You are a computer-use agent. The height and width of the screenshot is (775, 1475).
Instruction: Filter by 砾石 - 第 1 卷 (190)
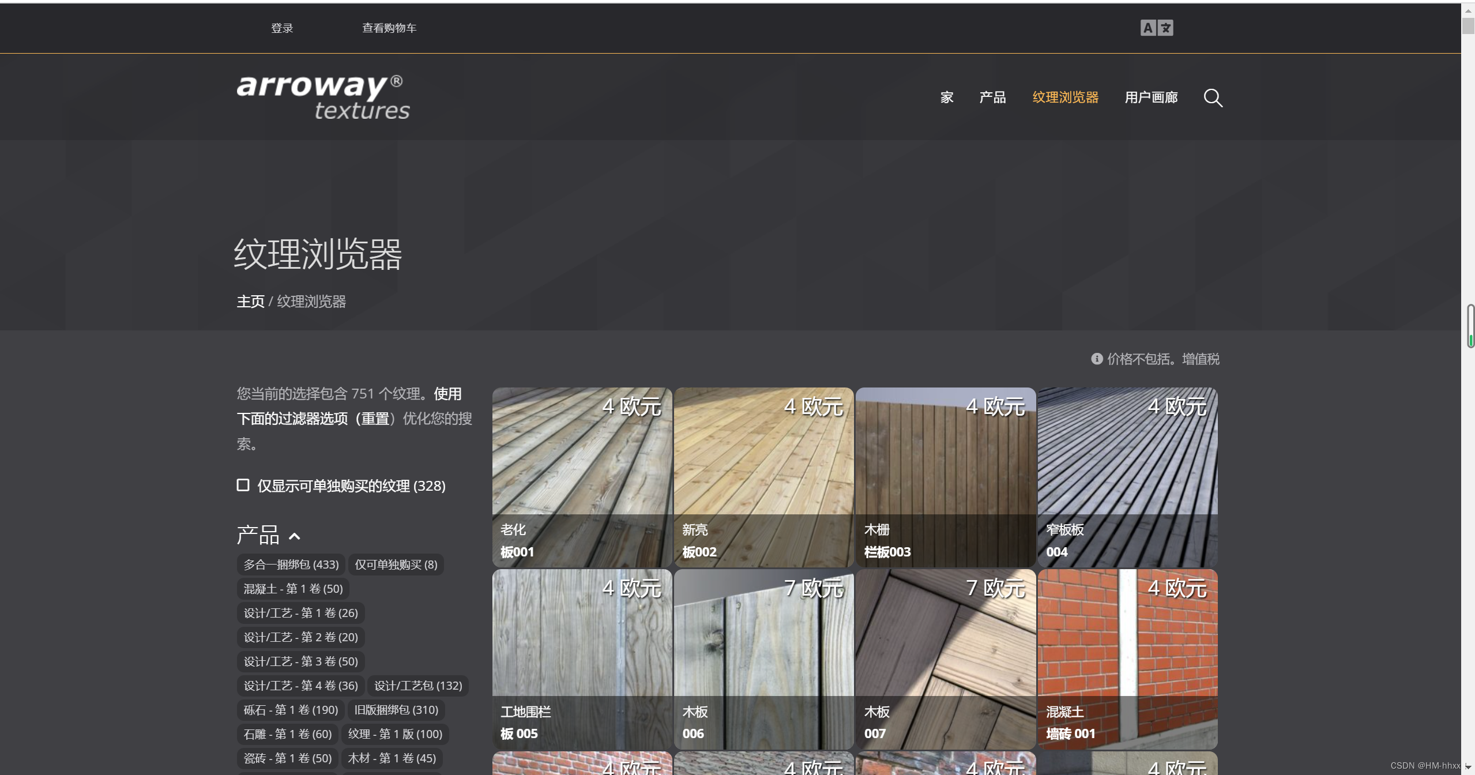pos(291,710)
